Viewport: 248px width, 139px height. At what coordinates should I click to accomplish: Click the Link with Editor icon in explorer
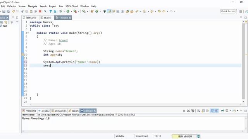[6, 22]
